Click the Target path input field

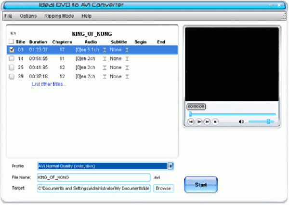[x=93, y=188]
